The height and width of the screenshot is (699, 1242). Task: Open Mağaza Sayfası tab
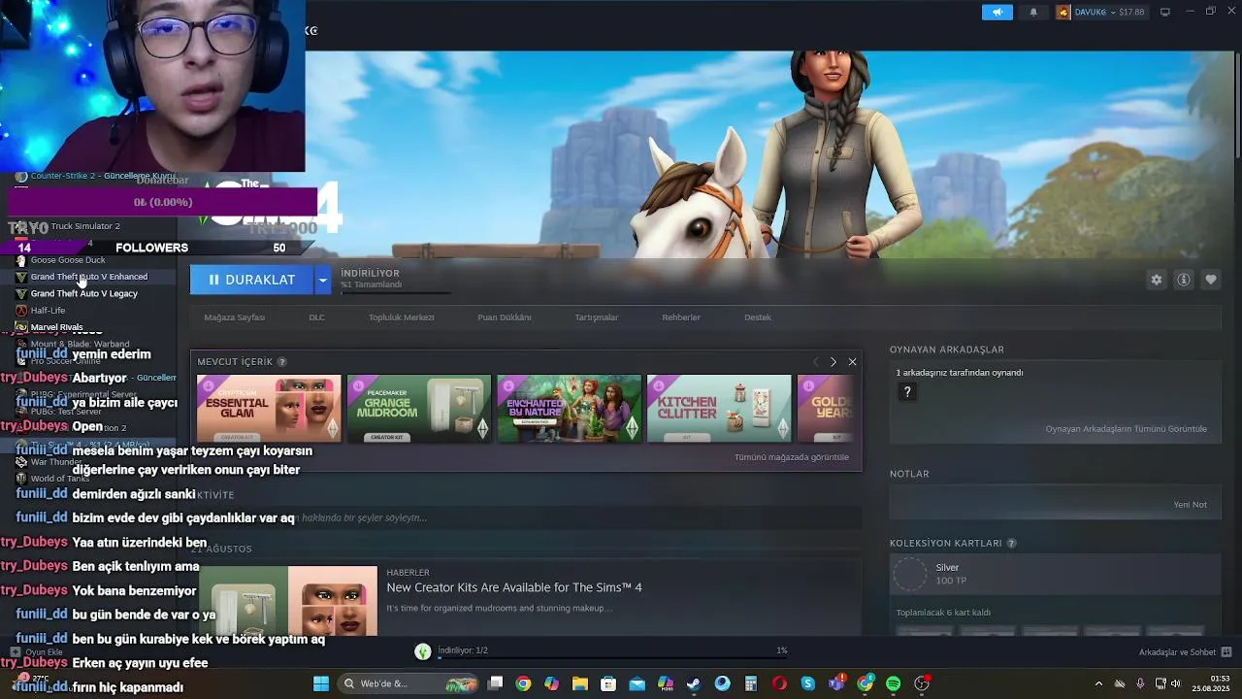click(x=234, y=317)
